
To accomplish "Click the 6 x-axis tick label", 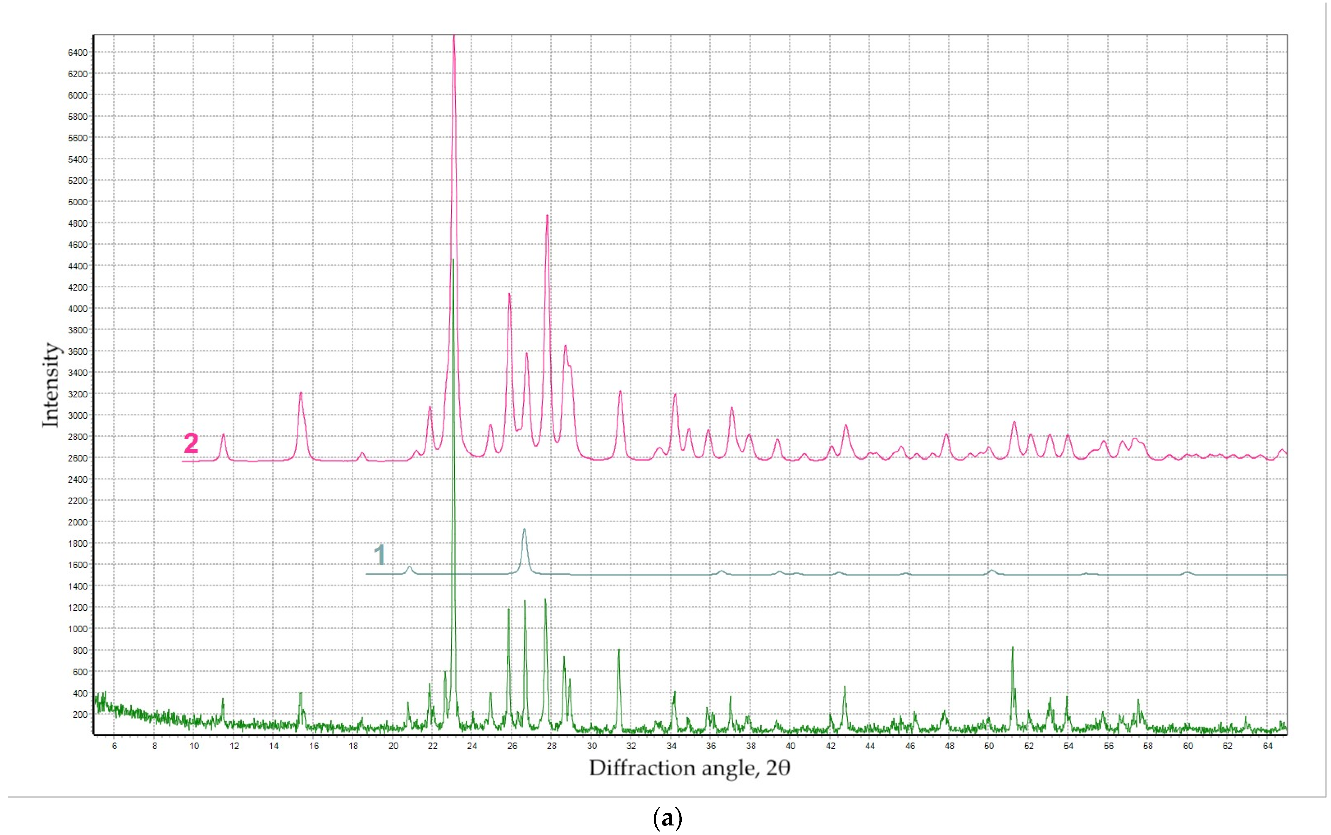I will click(115, 746).
